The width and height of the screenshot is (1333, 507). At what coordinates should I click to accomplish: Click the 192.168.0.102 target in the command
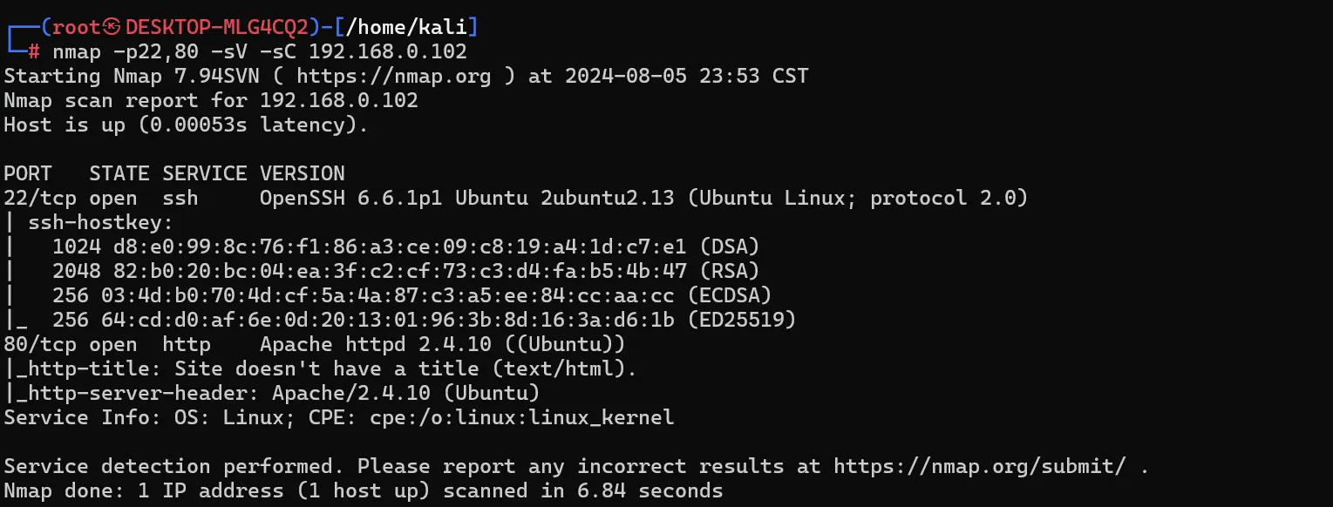pyautogui.click(x=388, y=51)
